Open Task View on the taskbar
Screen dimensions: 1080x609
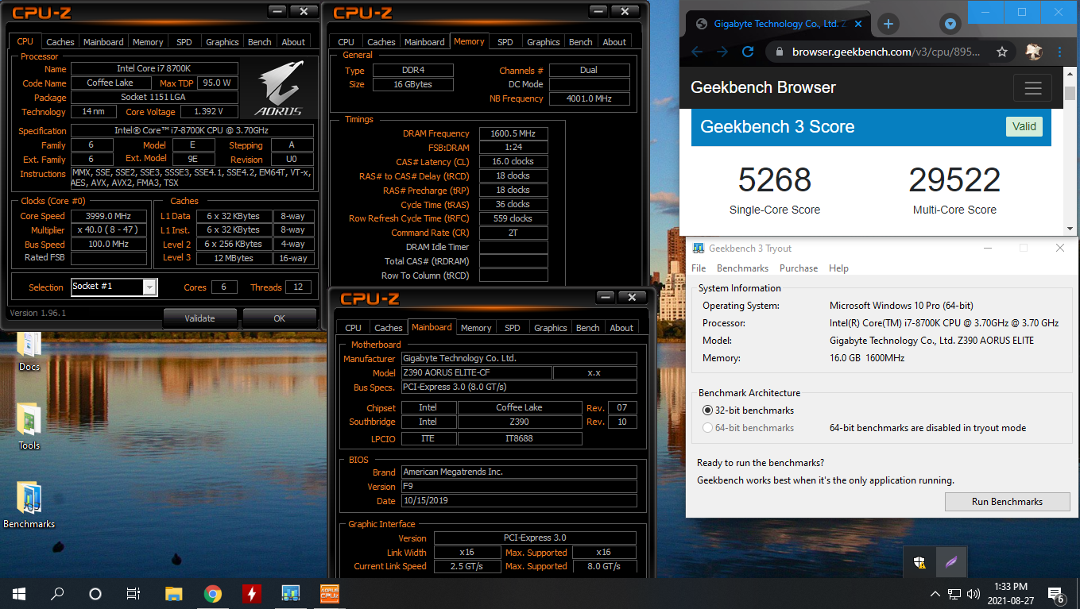click(x=134, y=593)
